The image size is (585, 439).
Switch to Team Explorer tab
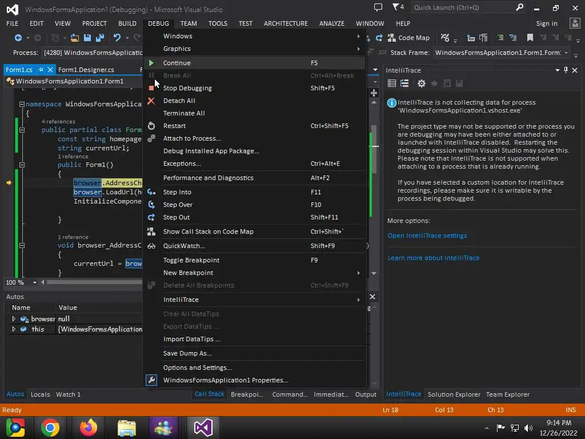pos(508,394)
